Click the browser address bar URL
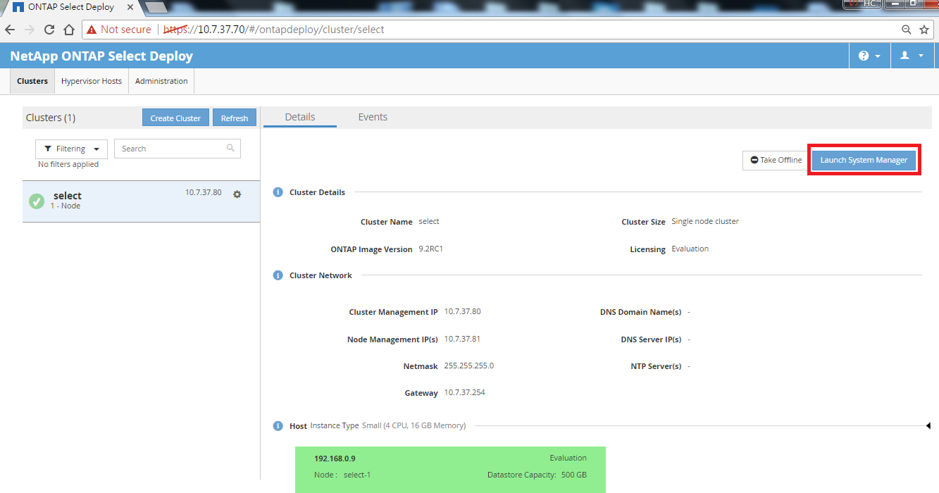939x493 pixels. click(275, 30)
